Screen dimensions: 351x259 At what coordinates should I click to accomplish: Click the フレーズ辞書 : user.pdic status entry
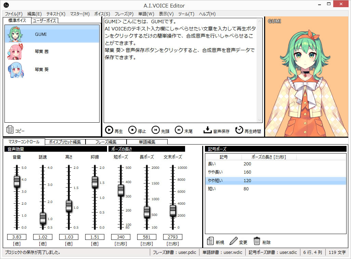click(174, 252)
